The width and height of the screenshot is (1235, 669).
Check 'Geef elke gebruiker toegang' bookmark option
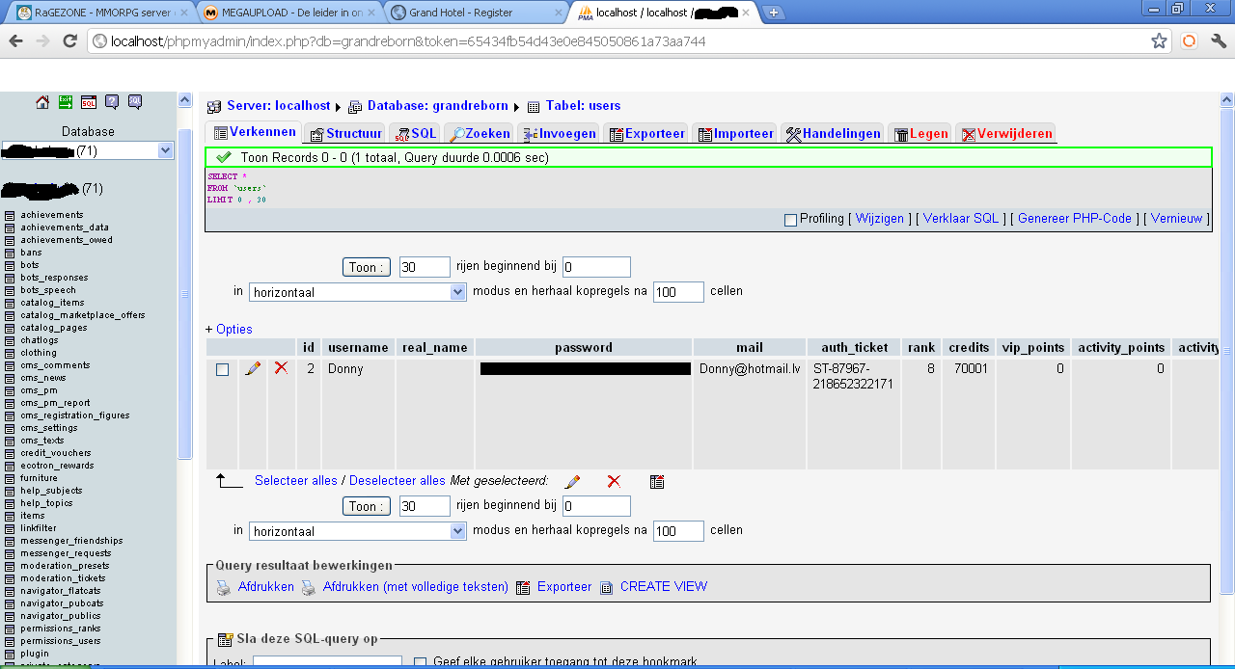420,663
